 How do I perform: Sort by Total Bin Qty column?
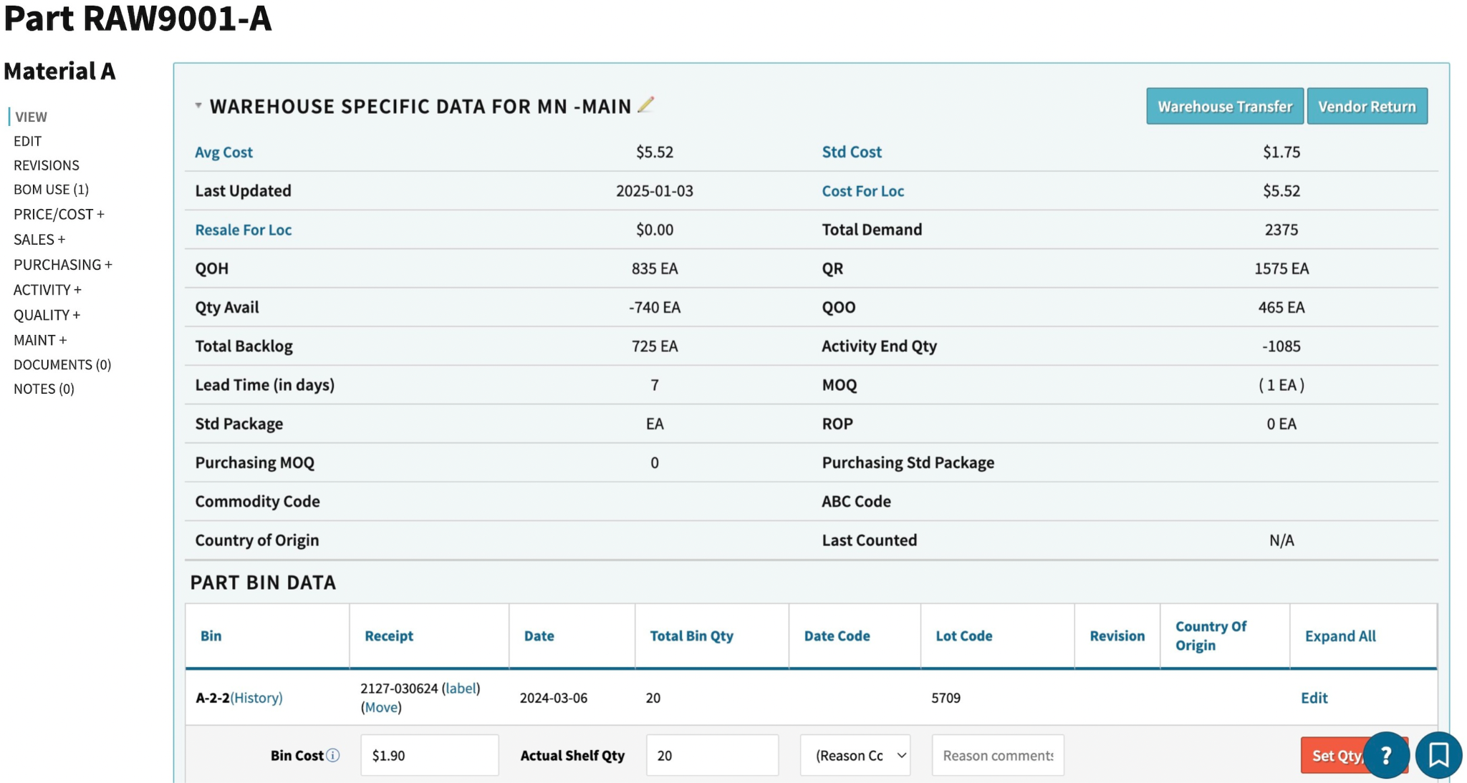(x=691, y=636)
